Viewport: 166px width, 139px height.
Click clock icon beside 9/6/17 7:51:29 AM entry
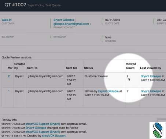point(3,132)
